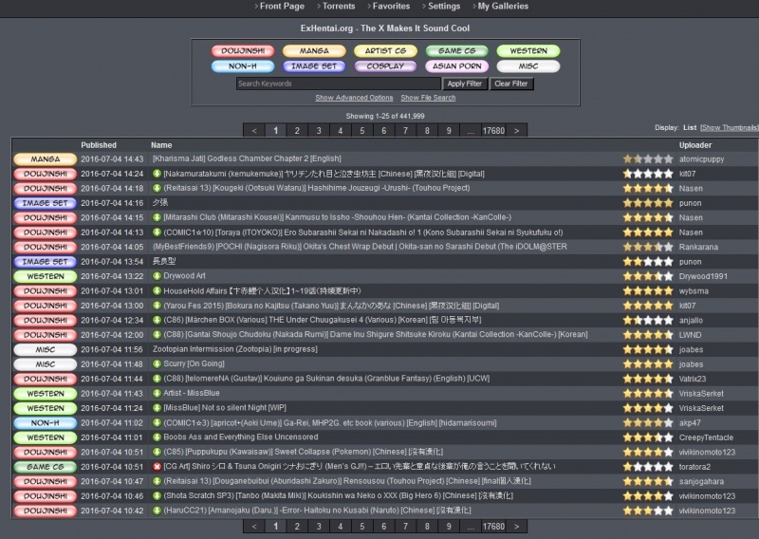This screenshot has height=539, width=759.
Task: Go to page 5 in bottom pagination
Action: [x=362, y=527]
